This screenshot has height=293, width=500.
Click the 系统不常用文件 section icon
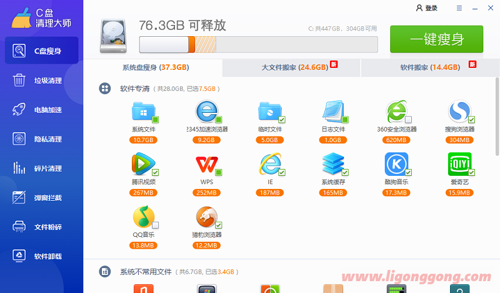104,272
